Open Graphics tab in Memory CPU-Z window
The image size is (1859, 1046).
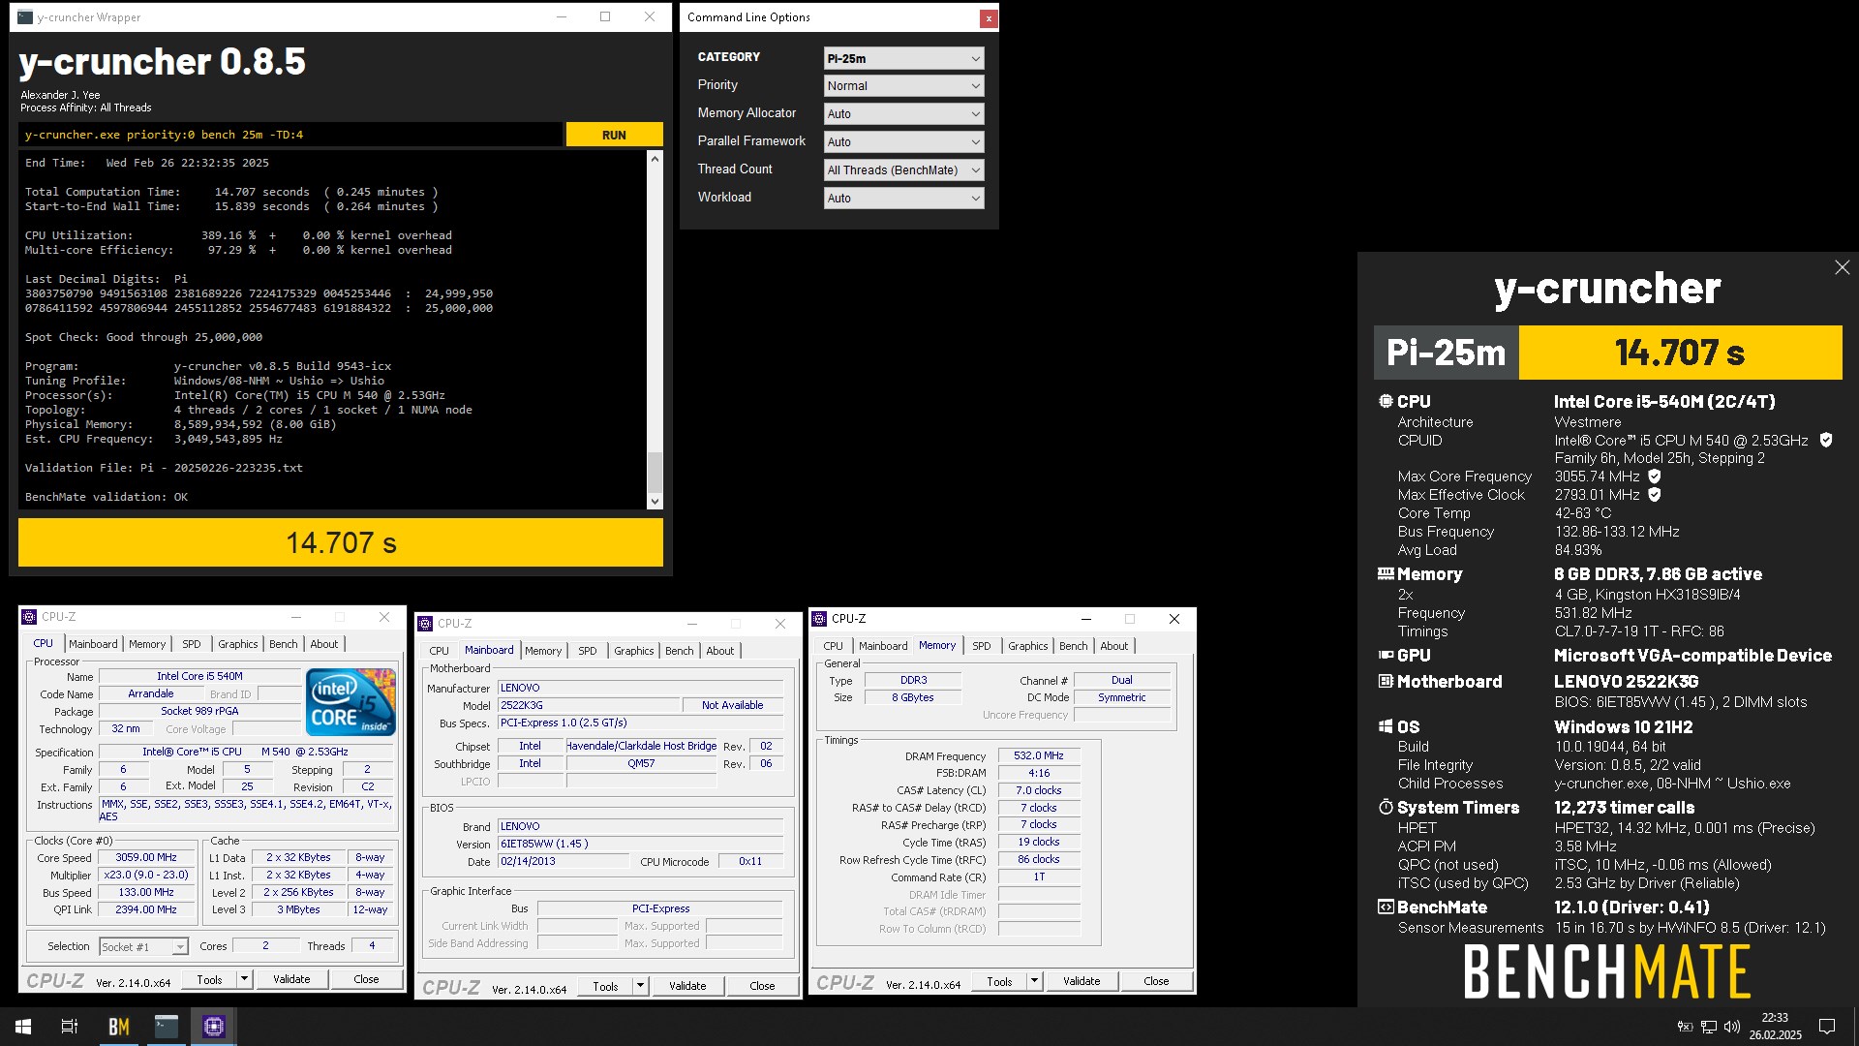point(1027,646)
